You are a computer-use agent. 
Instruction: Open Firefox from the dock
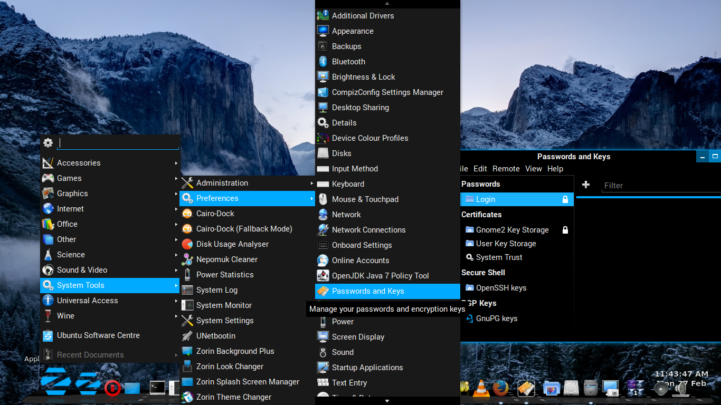pos(500,389)
